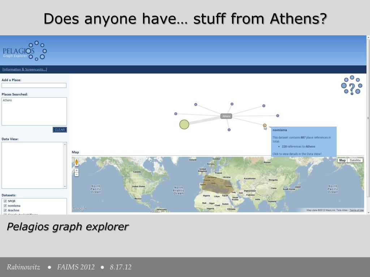Click the Mongolia label on the map
This screenshot has height=277, width=370.
point(273,180)
